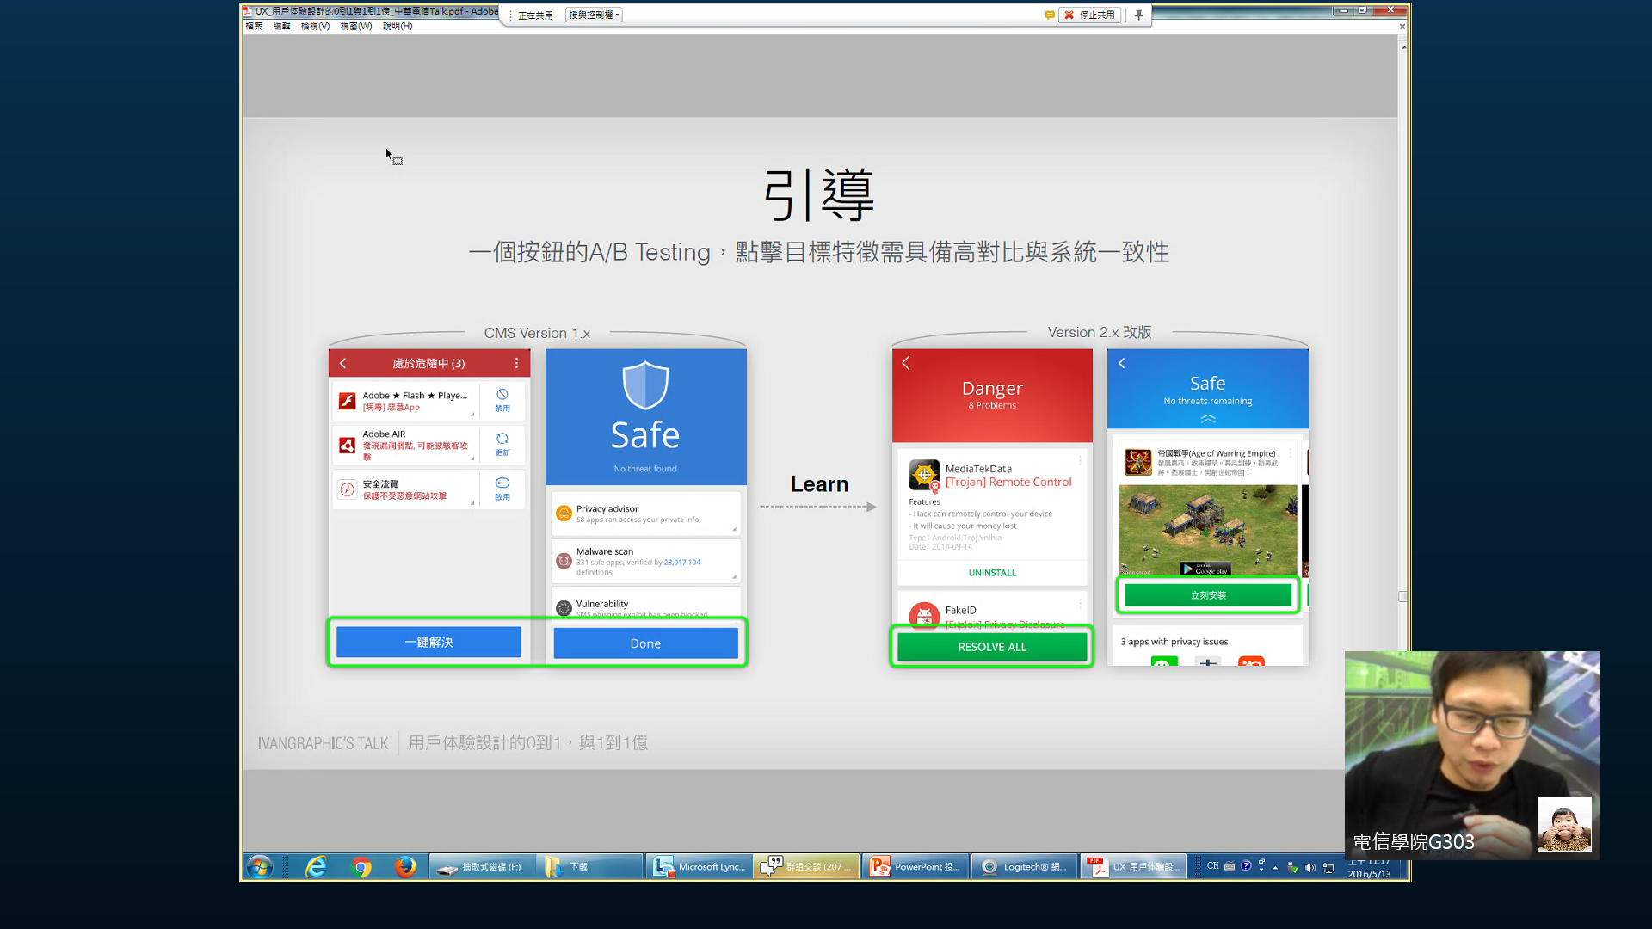Open 授與控制權 dropdown
This screenshot has height=929, width=1652.
point(594,15)
